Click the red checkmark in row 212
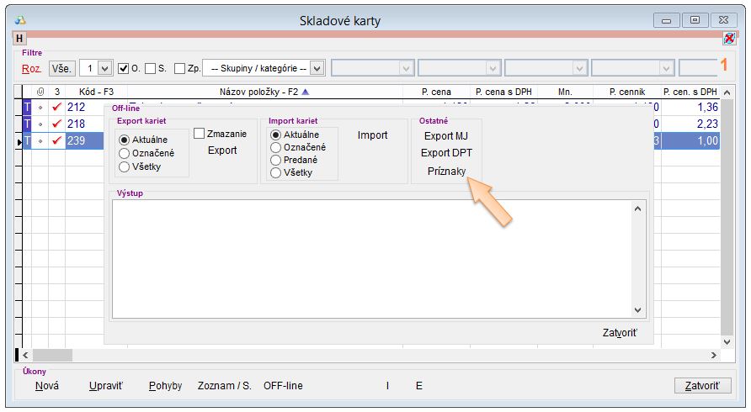 coord(56,107)
